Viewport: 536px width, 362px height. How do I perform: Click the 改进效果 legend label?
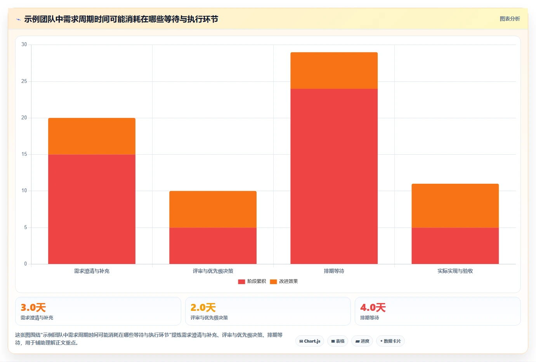[x=288, y=281]
